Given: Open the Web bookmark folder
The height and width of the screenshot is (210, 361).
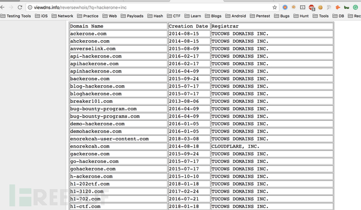Looking at the screenshot, I should (109, 16).
